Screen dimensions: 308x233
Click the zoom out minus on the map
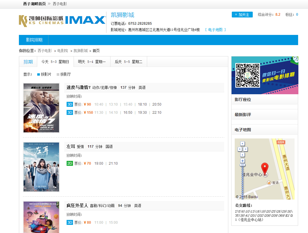(x=243, y=165)
